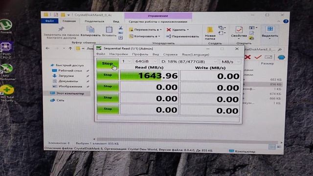The height and width of the screenshot is (176, 313).
Task: Click the properties checkmark icon in title bar
Action: [x=56, y=15]
